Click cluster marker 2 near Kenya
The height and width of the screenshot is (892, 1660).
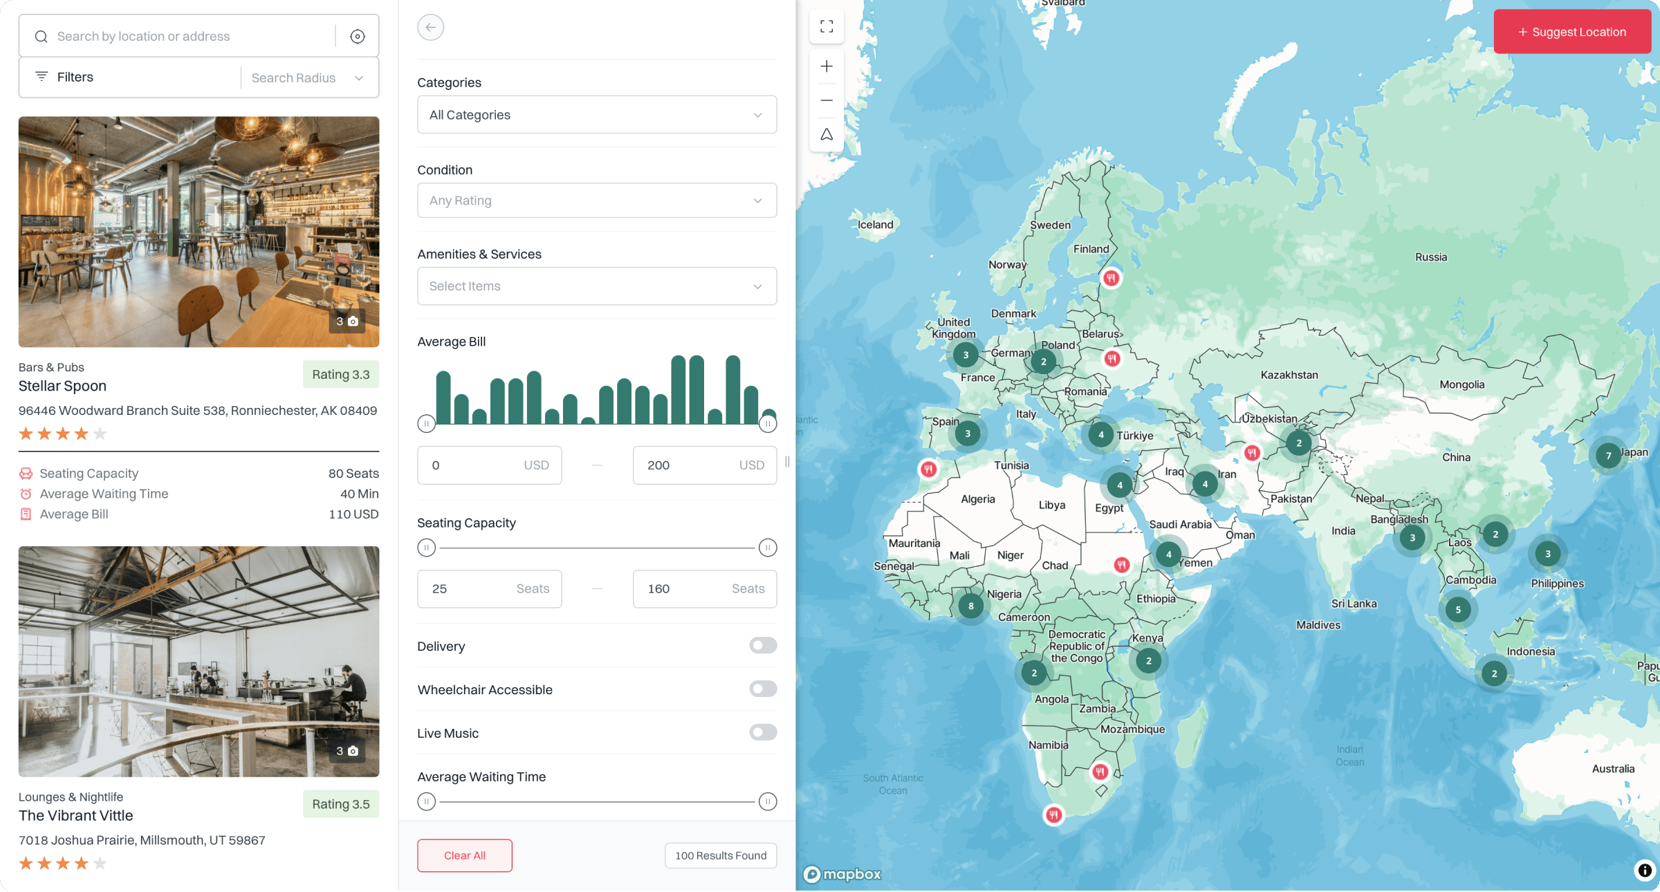[1149, 660]
